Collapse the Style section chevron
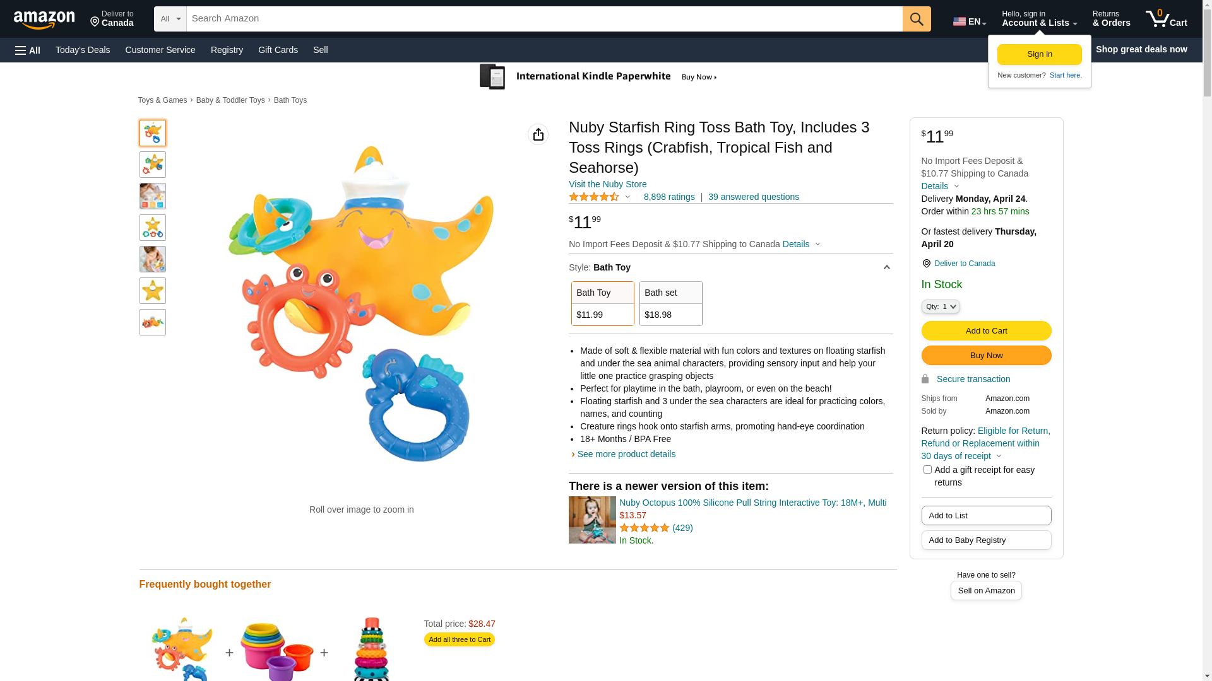This screenshot has height=681, width=1212. tap(886, 267)
